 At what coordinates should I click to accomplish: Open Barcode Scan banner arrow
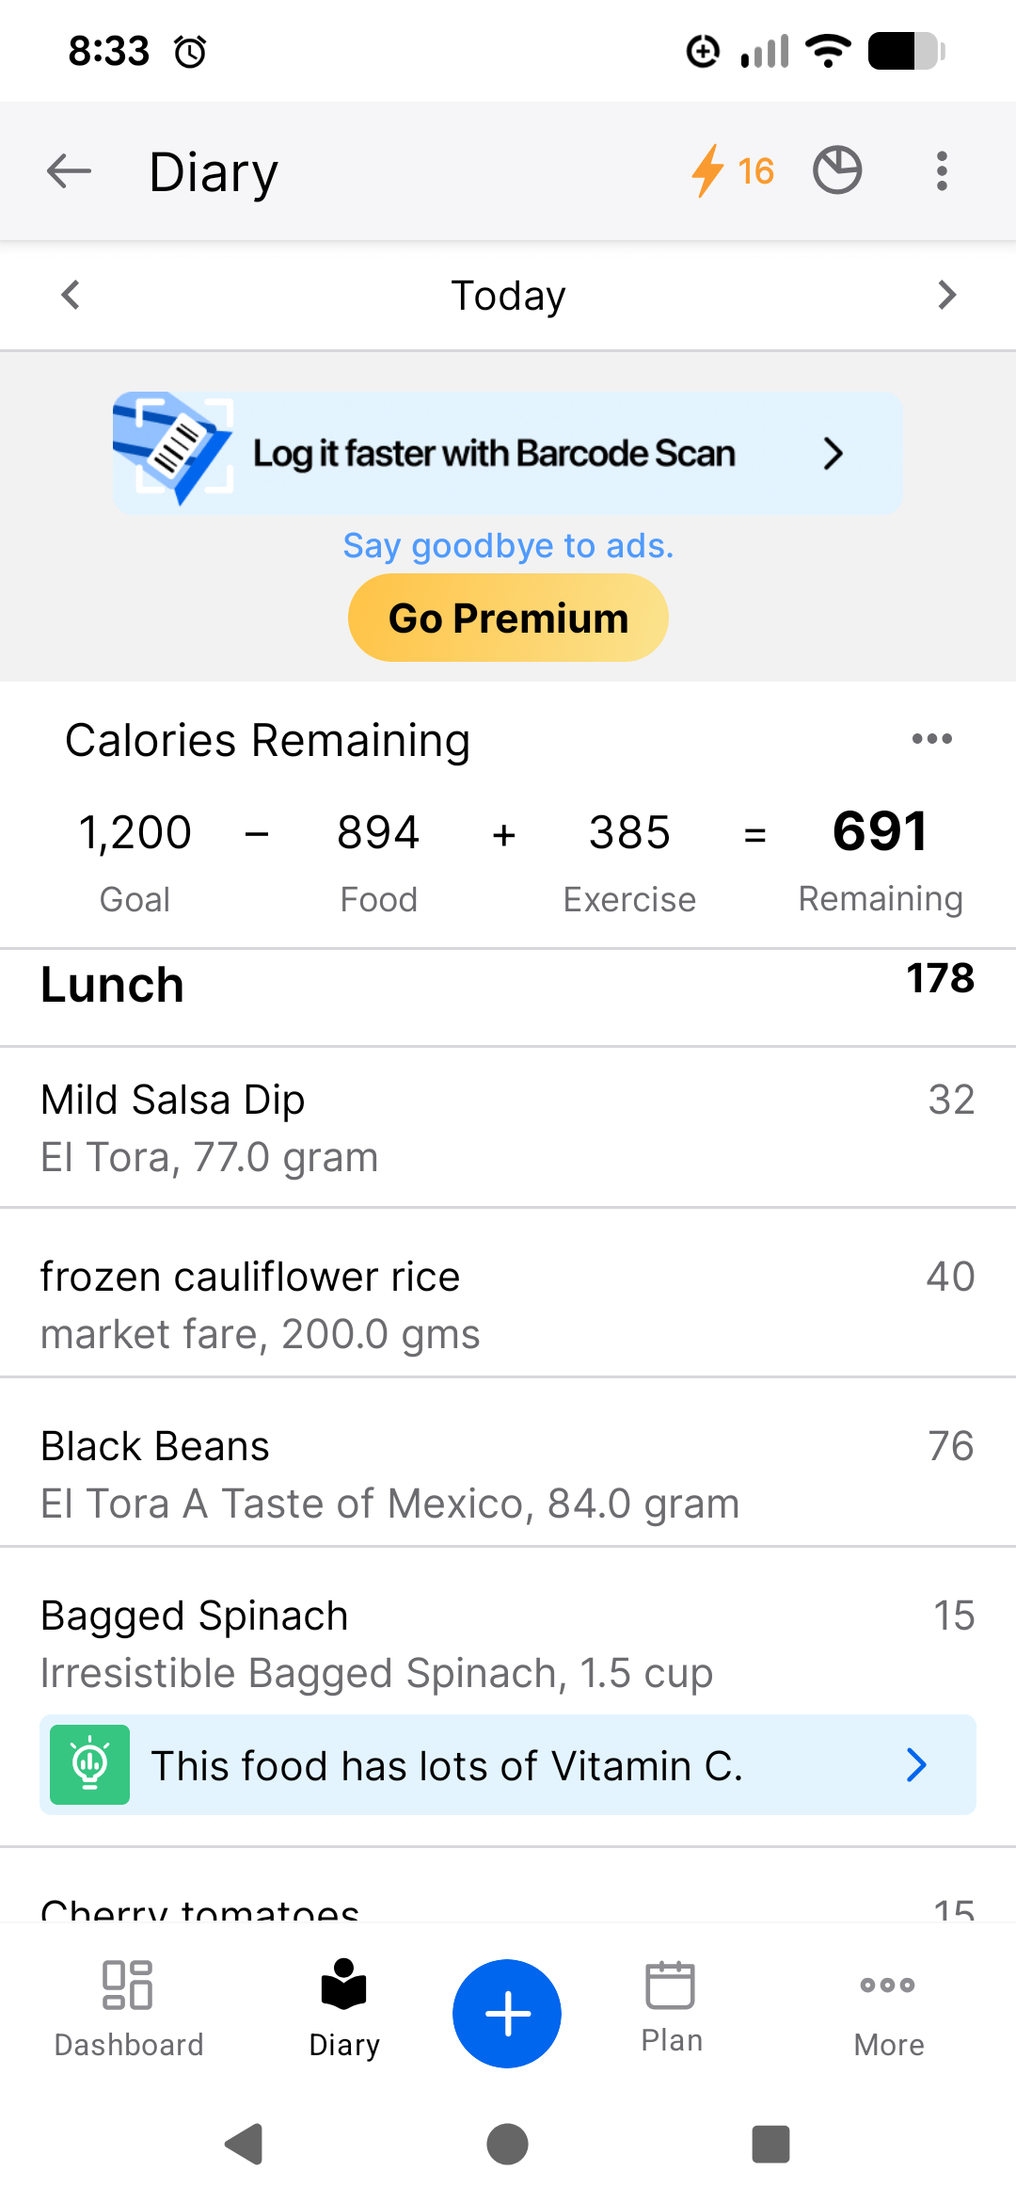coord(833,454)
